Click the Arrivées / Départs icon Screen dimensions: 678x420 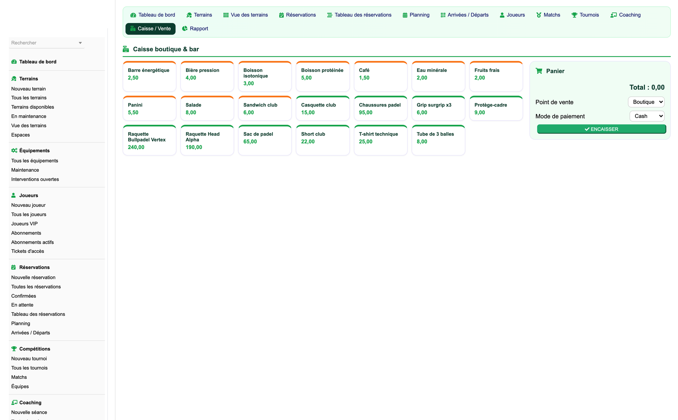click(x=443, y=15)
